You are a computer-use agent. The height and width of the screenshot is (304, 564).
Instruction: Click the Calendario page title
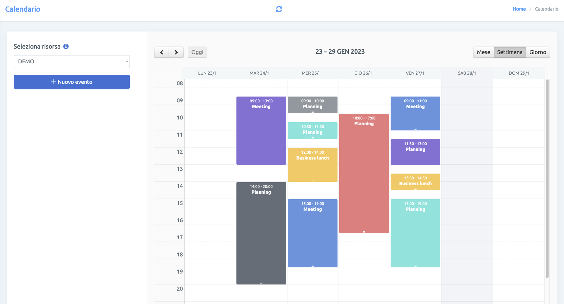tap(23, 9)
